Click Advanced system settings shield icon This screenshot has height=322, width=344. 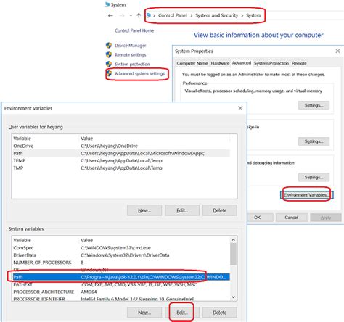tap(110, 73)
